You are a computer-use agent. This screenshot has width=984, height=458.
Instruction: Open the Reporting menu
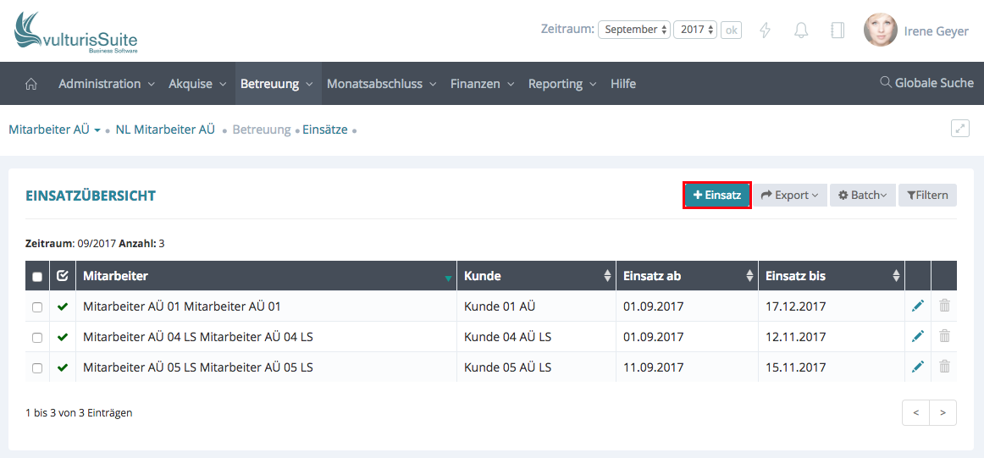point(561,84)
